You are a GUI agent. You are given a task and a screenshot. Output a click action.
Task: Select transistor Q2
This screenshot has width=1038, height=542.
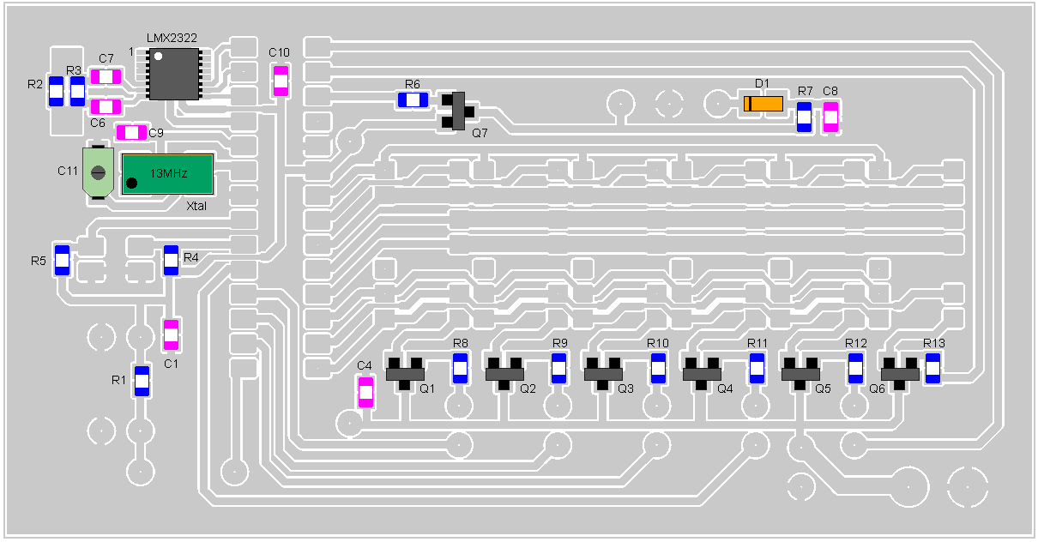[x=504, y=374]
